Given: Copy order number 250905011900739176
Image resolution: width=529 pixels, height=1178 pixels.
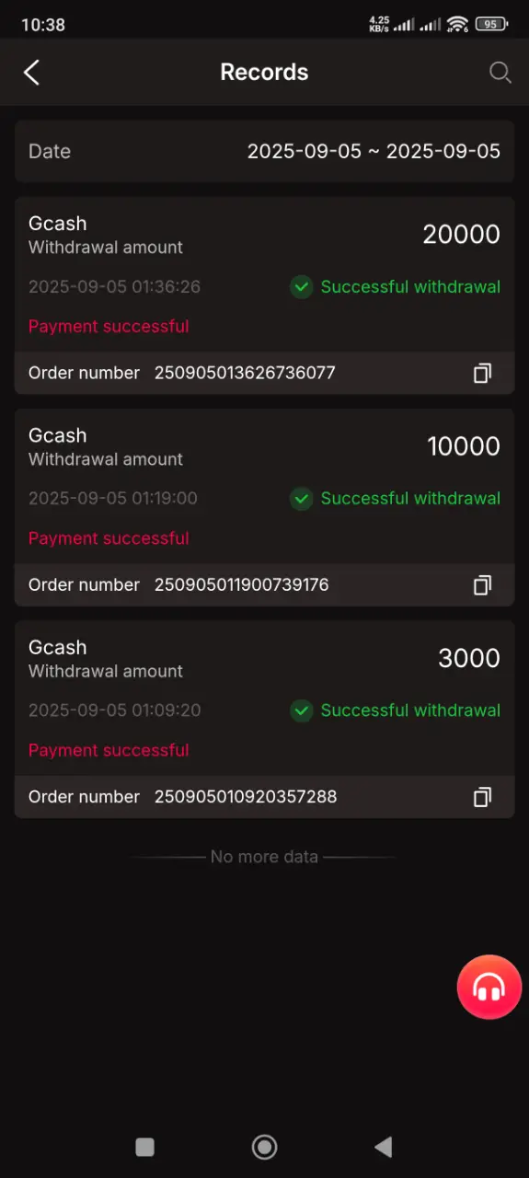Looking at the screenshot, I should point(482,584).
